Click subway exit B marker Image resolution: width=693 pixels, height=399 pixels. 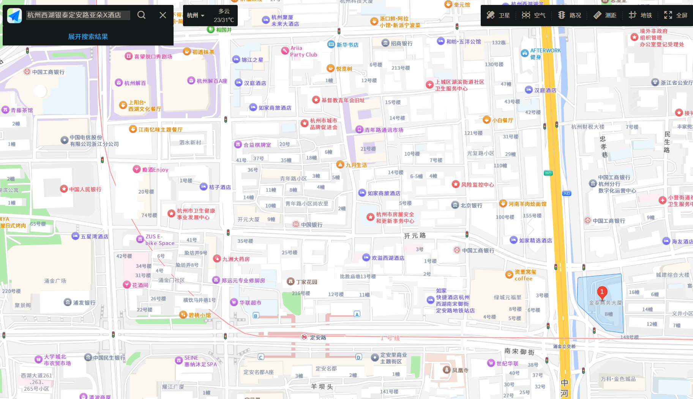[x=256, y=316]
